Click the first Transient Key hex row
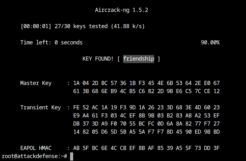The width and height of the screenshot is (246, 161). (x=146, y=107)
